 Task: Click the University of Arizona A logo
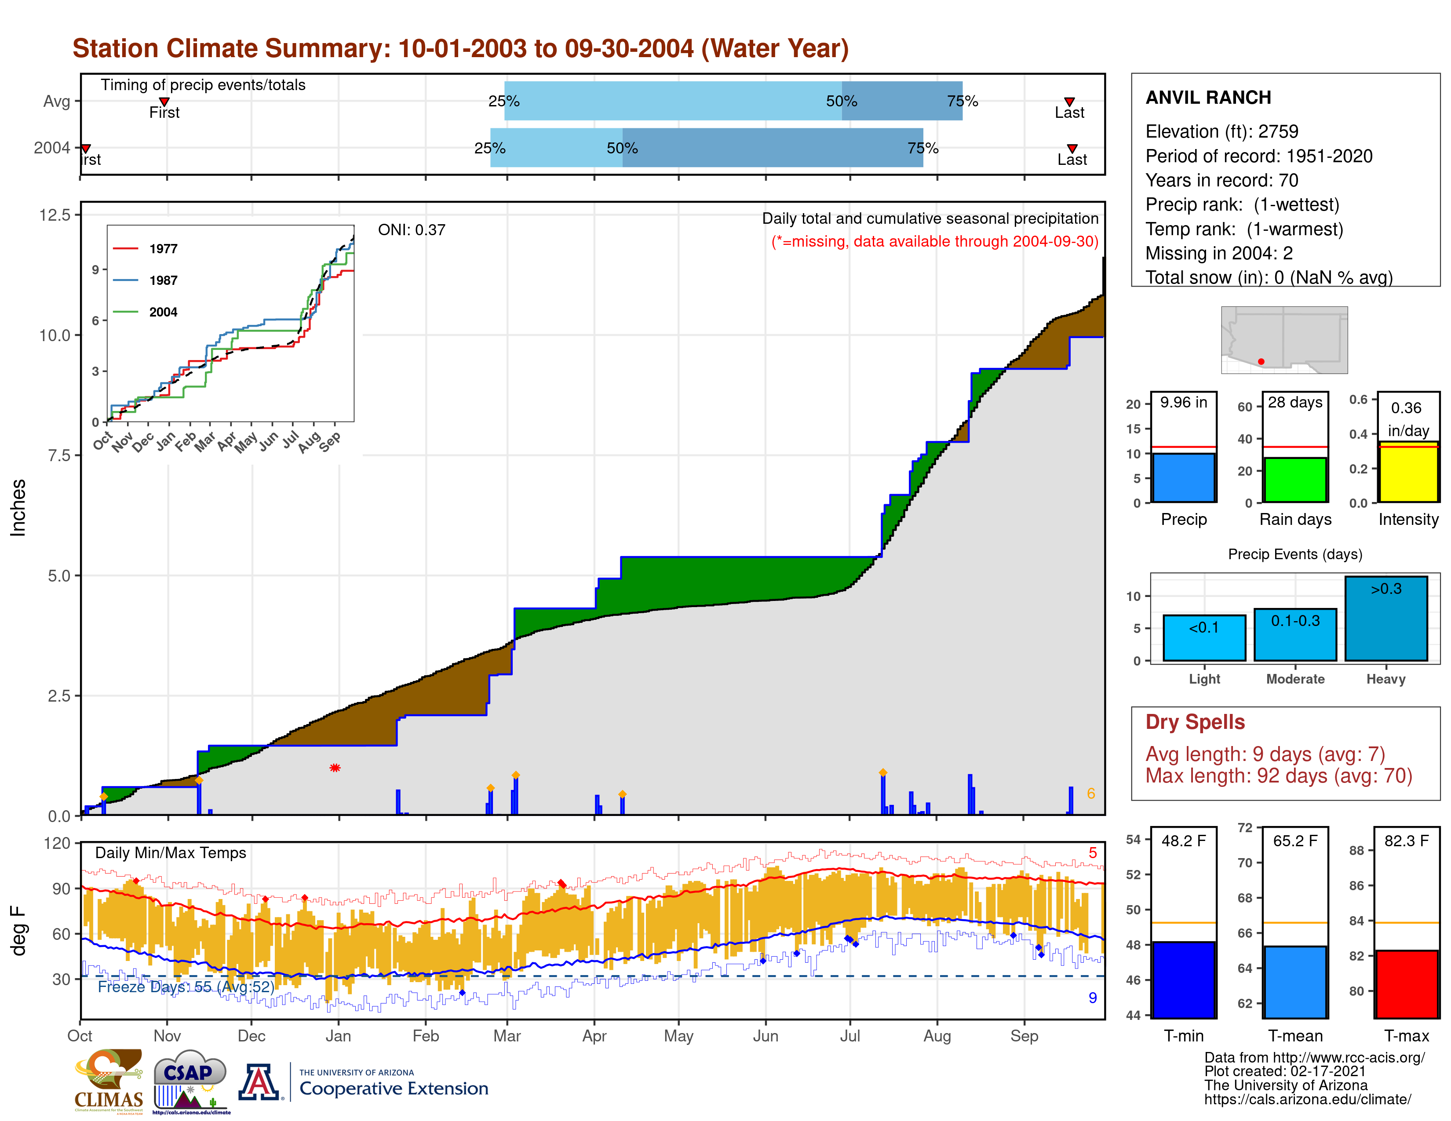point(260,1082)
